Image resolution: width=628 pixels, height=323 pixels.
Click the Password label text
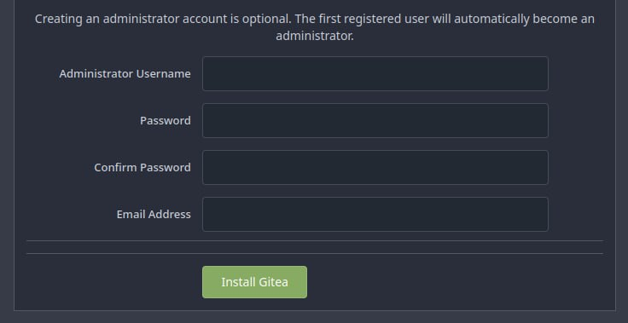(x=166, y=120)
